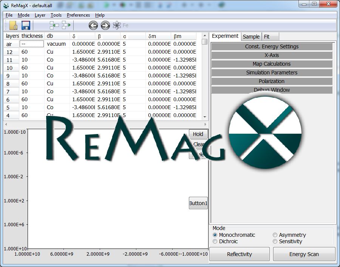Click the ReMagX title bar app icon
Viewport: 340px width, 267px height.
pyautogui.click(x=6, y=5)
